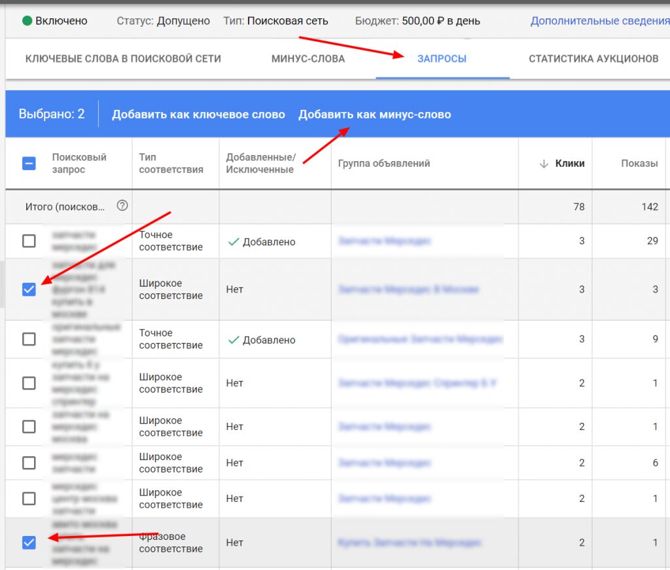Go to the Статистика аукционов tab
Viewport: 670px width, 570px height.
[x=593, y=59]
